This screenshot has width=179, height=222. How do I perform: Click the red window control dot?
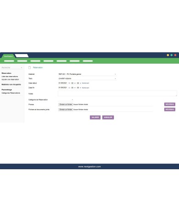pos(175,55)
